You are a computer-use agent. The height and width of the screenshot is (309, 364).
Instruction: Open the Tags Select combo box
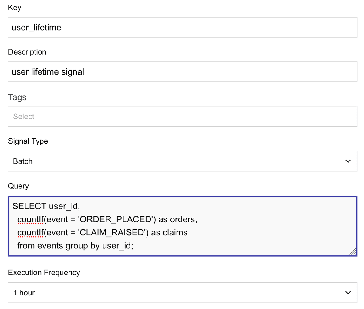(182, 116)
